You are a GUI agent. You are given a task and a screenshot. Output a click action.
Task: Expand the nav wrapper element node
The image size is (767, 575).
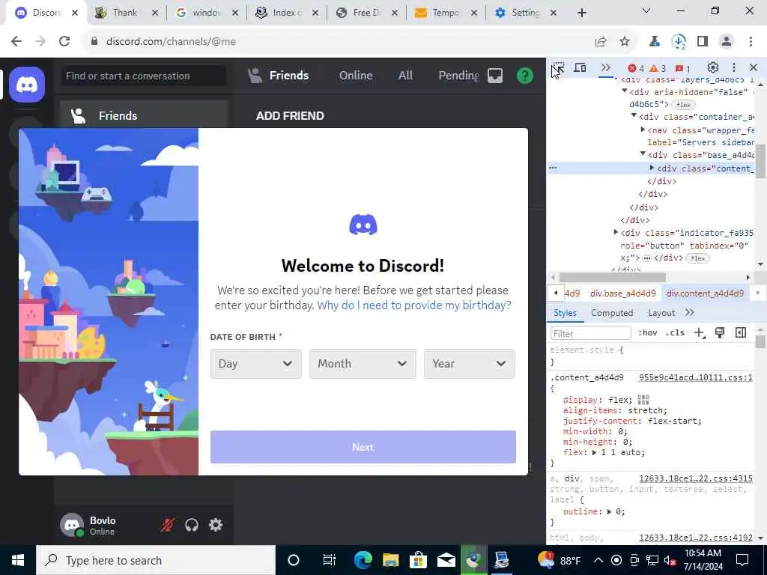point(643,130)
